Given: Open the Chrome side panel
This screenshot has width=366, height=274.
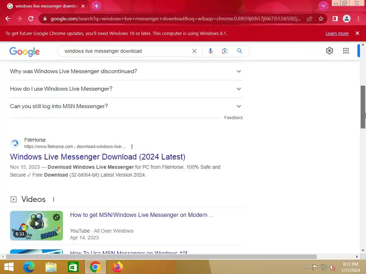Looking at the screenshot, I should click(335, 19).
